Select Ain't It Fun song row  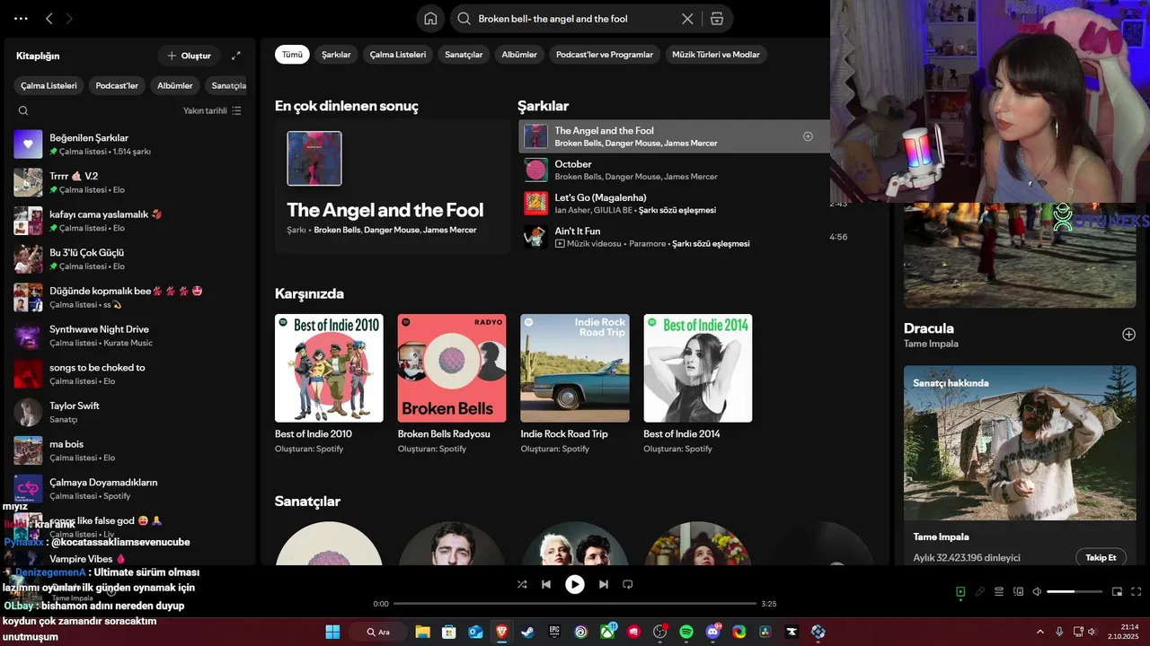point(675,237)
